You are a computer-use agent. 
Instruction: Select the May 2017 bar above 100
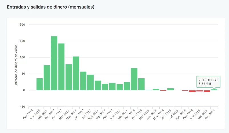(x=76, y=73)
